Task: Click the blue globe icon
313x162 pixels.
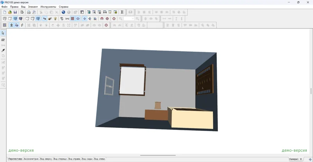Action: (63, 12)
